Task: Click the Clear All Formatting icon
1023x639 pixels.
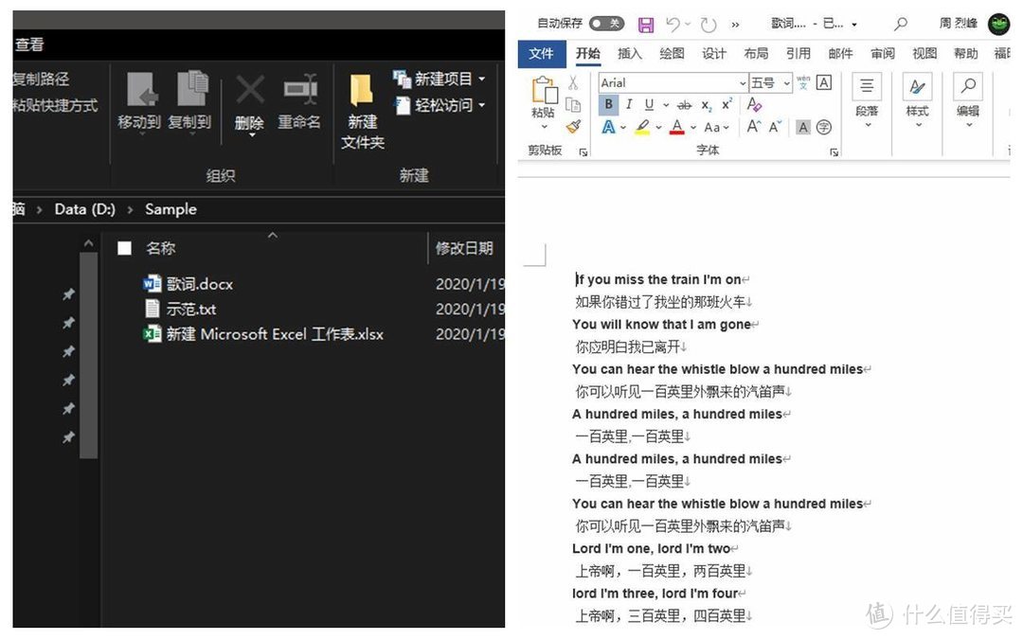Action: click(x=754, y=104)
